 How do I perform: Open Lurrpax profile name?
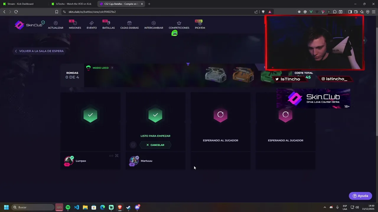point(81,161)
